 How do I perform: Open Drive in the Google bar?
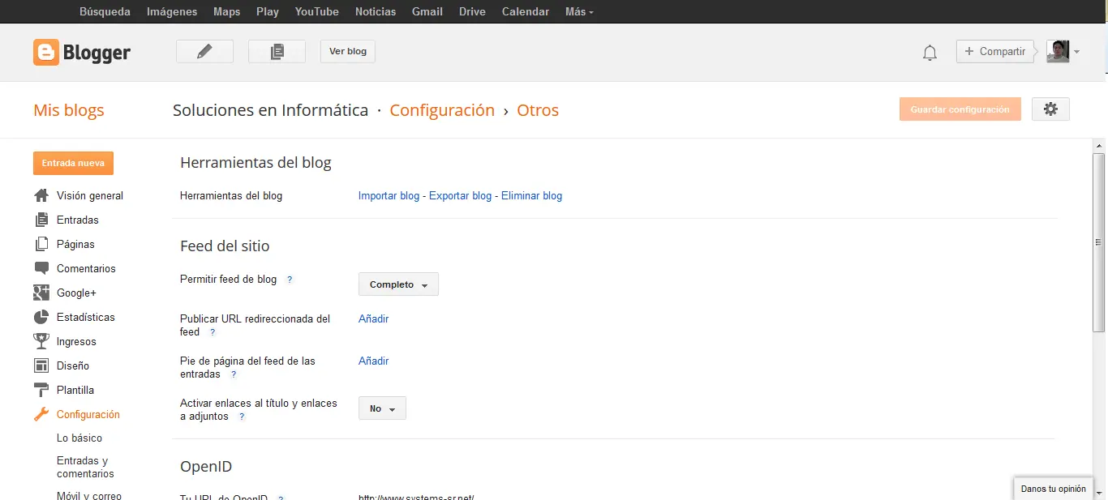[472, 11]
